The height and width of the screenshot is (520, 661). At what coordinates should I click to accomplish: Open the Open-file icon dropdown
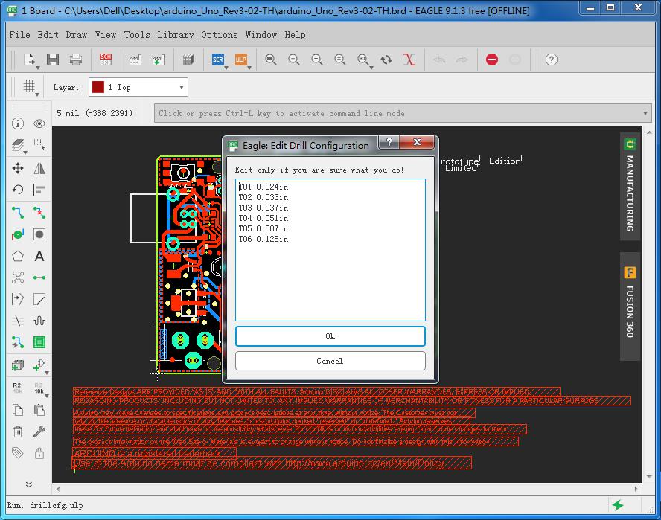click(38, 68)
